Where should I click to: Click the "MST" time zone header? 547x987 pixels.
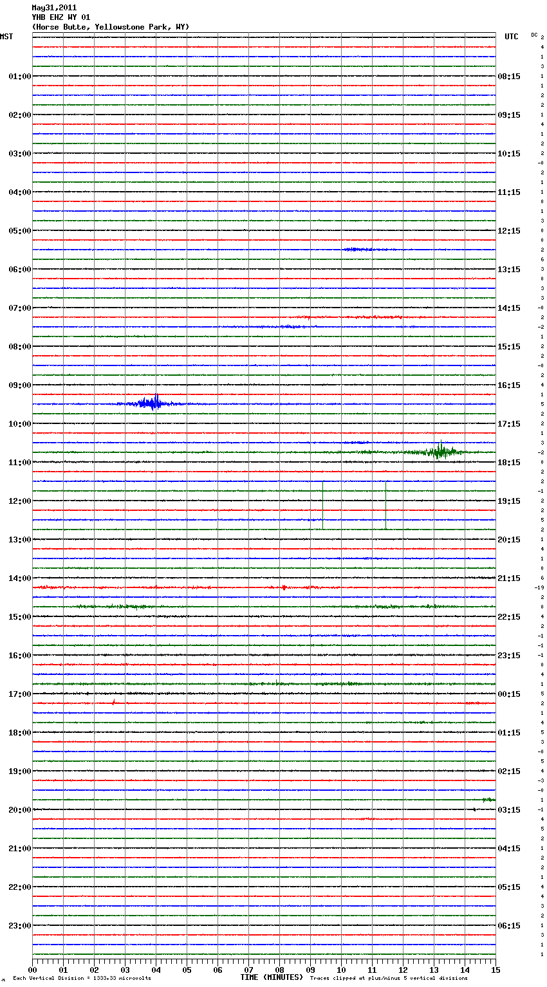click(x=6, y=37)
